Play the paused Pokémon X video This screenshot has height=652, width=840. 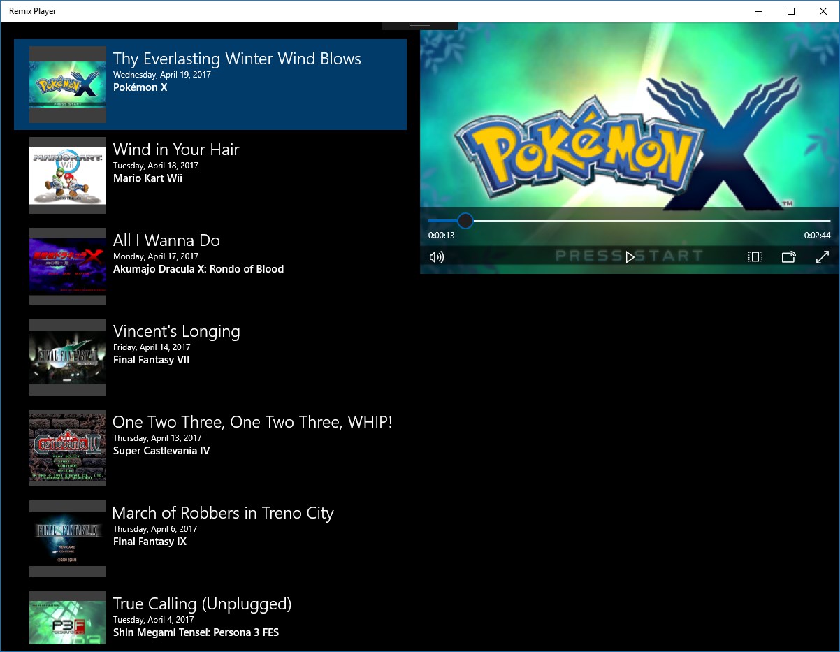[x=630, y=257]
